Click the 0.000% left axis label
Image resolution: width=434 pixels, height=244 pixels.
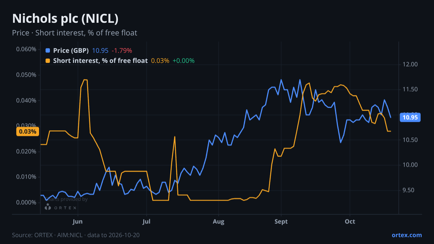tap(26, 202)
